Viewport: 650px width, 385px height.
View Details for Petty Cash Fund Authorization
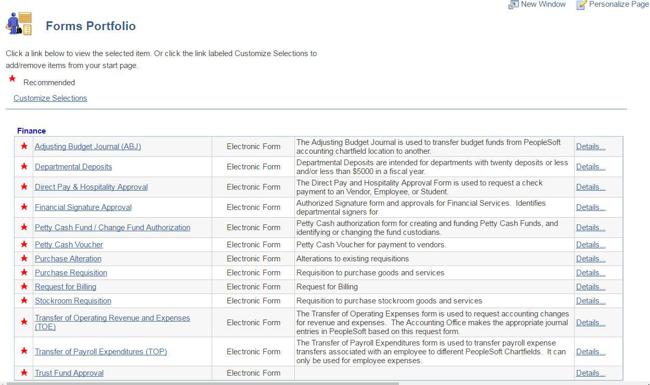[x=591, y=228]
